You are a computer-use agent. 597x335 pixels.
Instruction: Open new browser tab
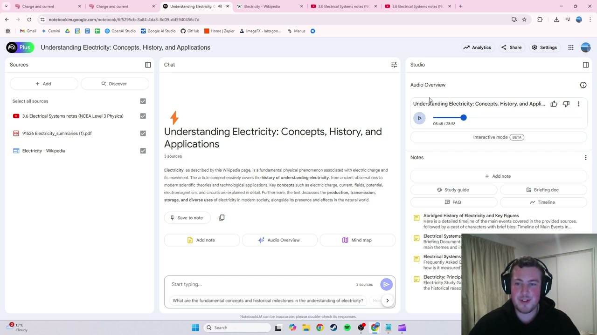460,7
